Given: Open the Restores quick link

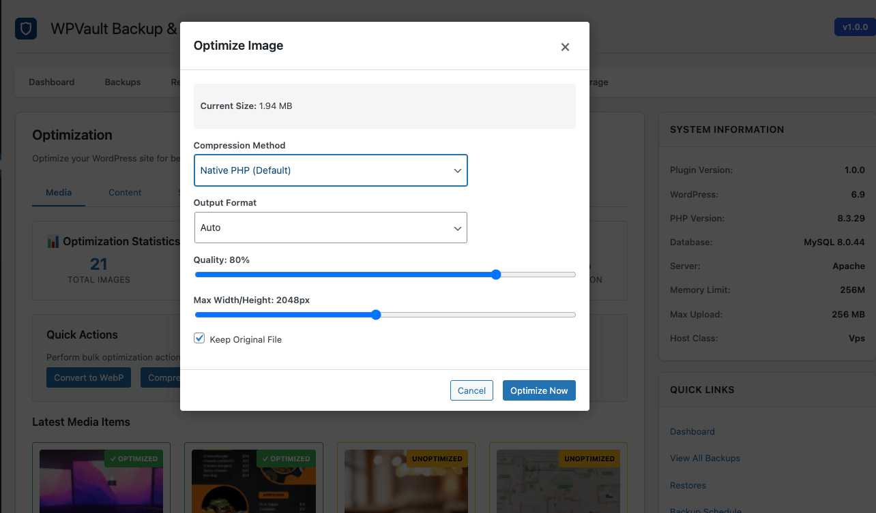Looking at the screenshot, I should 688,485.
